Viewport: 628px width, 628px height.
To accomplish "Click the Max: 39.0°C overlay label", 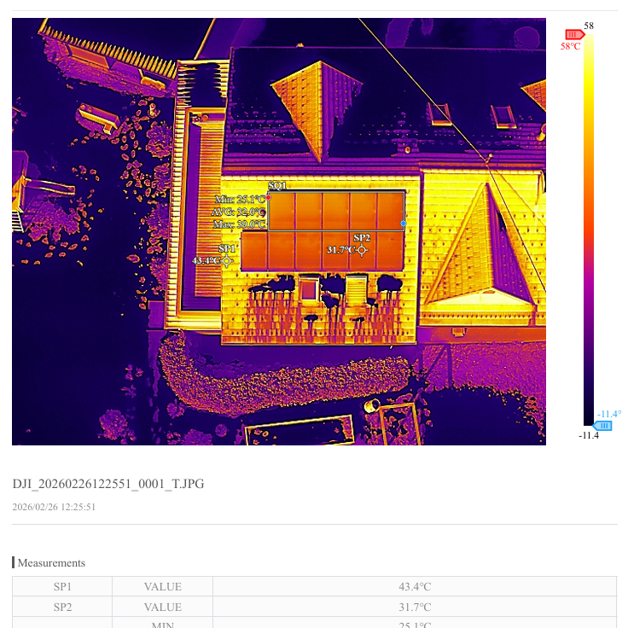I will (239, 224).
